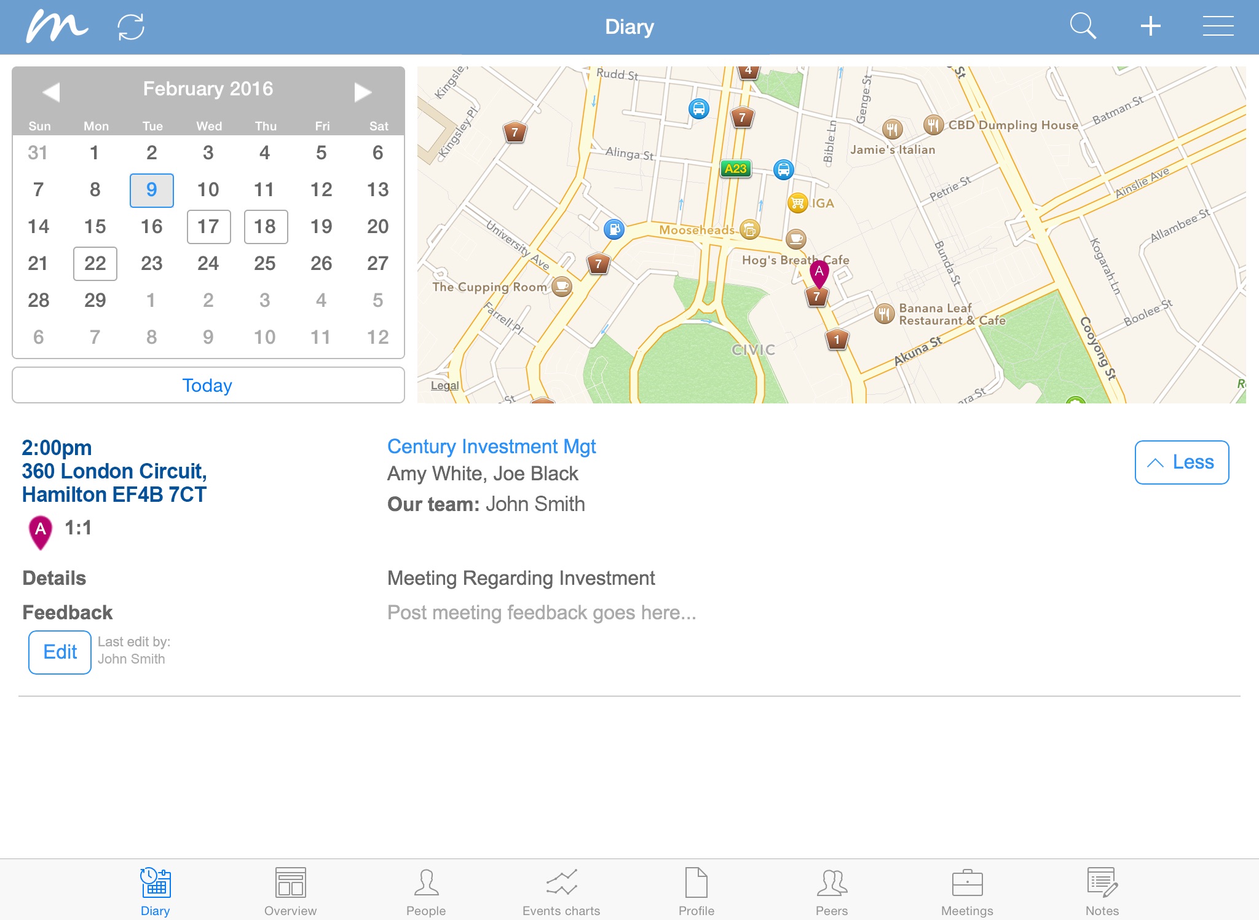Open the Meetings briefcase tab
Viewport: 1259px width, 920px height.
pyautogui.click(x=967, y=891)
